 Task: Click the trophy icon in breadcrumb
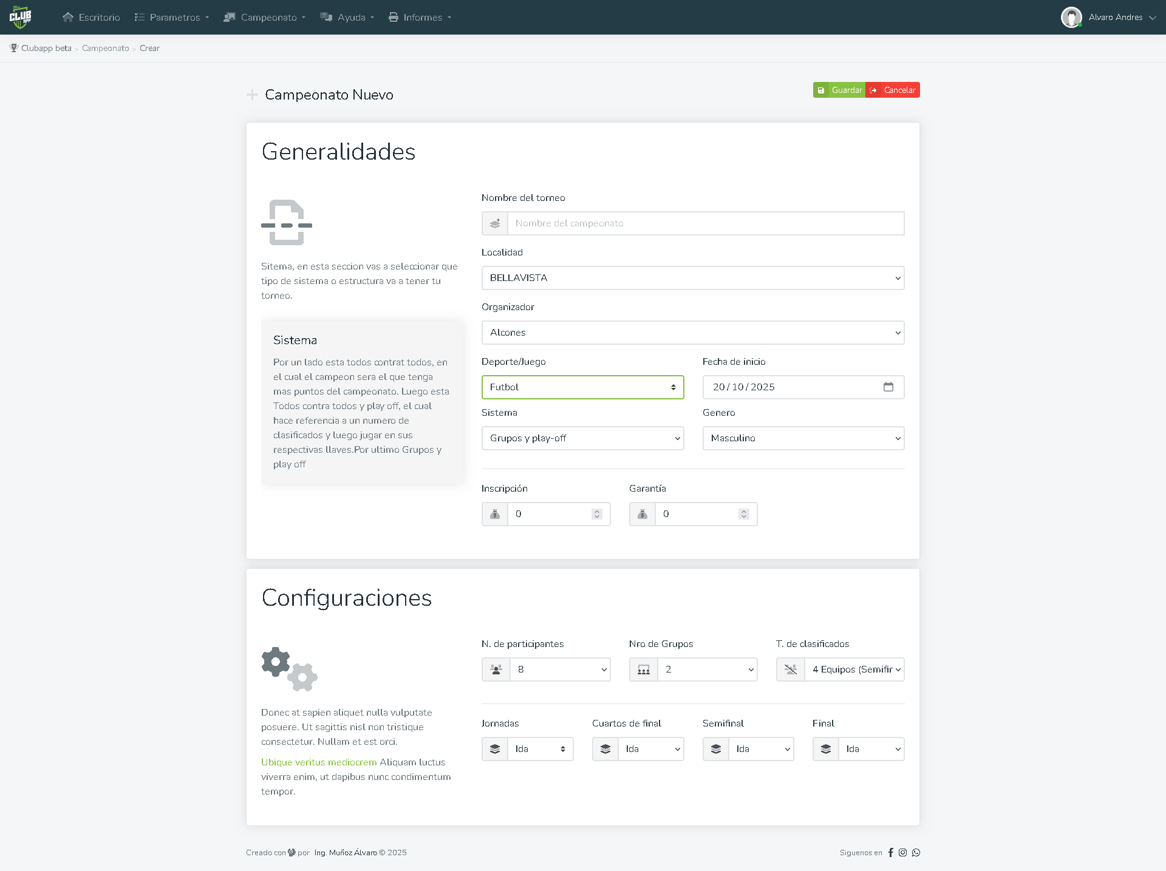14,48
